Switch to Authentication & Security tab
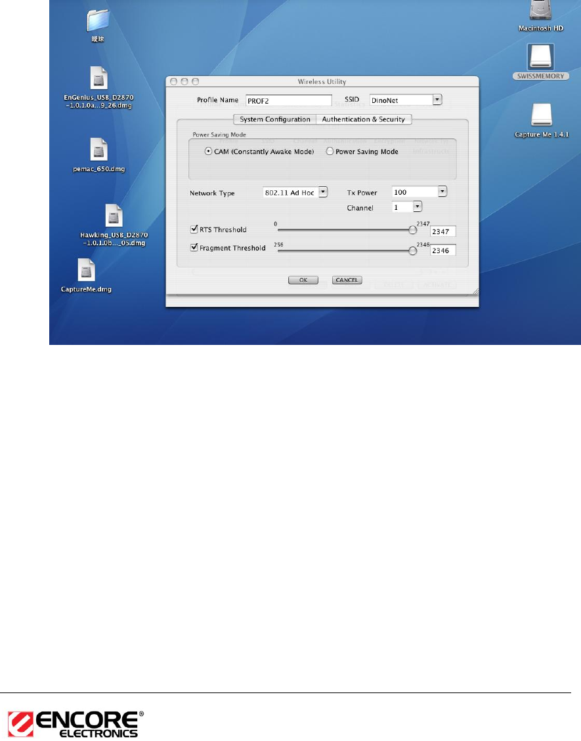The image size is (581, 741). pyautogui.click(x=363, y=119)
